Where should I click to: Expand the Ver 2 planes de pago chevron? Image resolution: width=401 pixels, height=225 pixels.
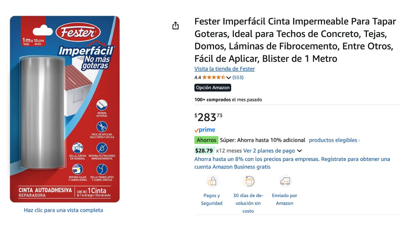299,151
